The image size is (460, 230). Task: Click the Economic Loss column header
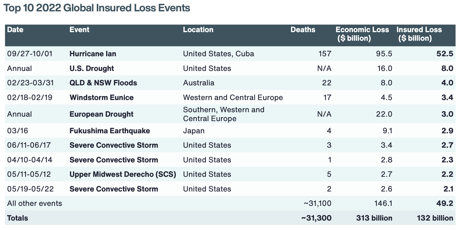pos(362,34)
